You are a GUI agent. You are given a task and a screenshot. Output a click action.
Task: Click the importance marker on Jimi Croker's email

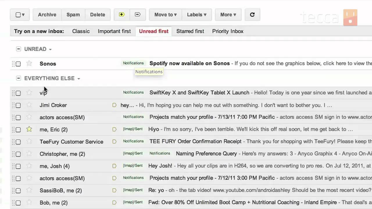click(x=114, y=105)
